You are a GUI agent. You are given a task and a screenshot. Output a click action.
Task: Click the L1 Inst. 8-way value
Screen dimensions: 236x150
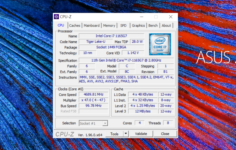pos(166,100)
